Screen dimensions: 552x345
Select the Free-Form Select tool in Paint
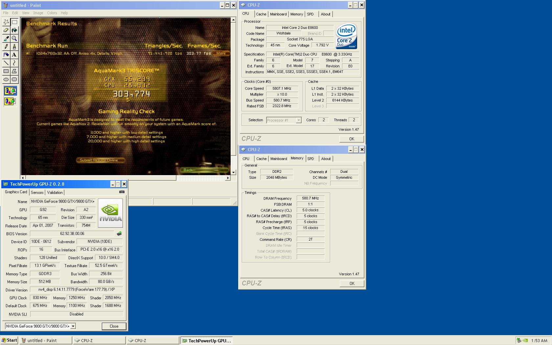click(6, 22)
